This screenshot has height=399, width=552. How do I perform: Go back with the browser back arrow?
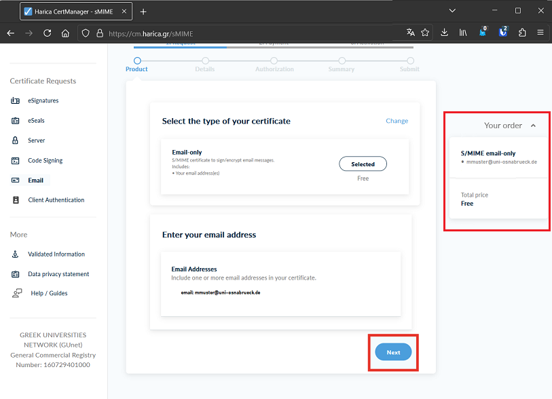[11, 33]
